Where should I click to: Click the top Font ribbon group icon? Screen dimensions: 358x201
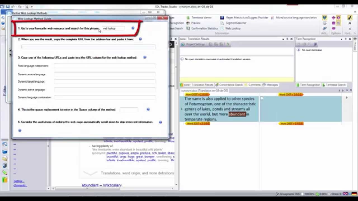pyautogui.click(x=350, y=18)
